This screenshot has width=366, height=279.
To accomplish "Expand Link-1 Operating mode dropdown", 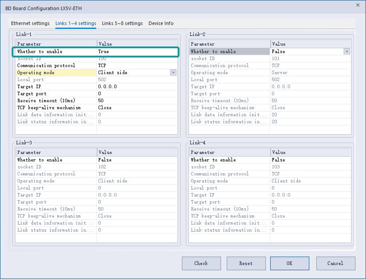I will pyautogui.click(x=173, y=72).
